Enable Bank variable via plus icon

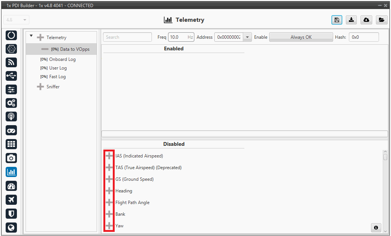click(x=109, y=214)
